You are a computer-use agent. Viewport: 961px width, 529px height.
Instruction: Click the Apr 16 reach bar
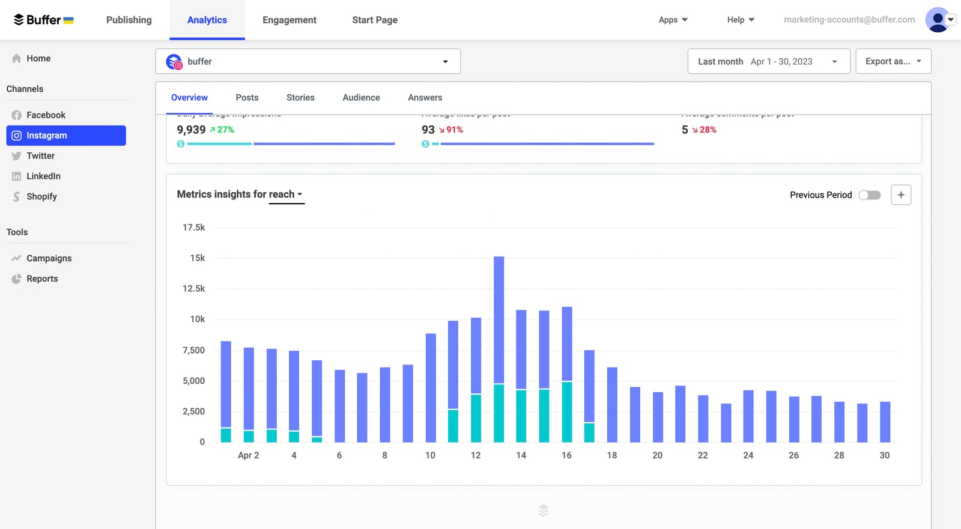tap(567, 375)
